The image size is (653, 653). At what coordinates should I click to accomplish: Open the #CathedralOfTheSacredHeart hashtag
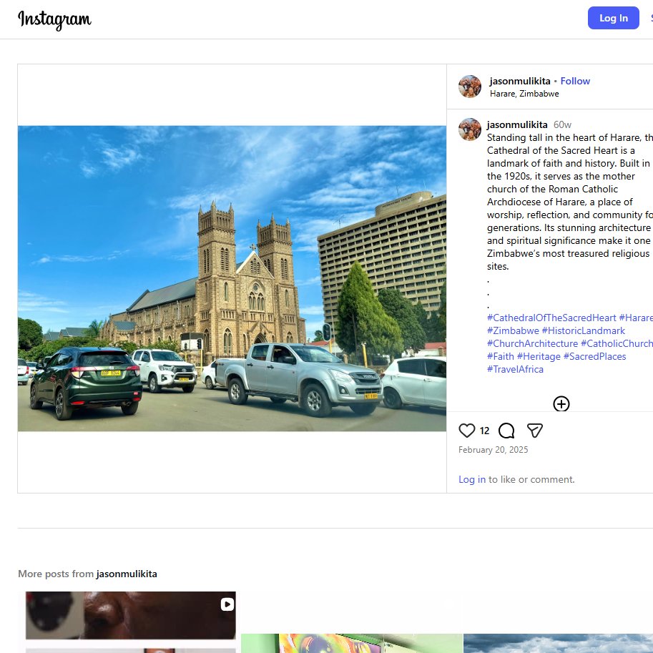click(551, 318)
